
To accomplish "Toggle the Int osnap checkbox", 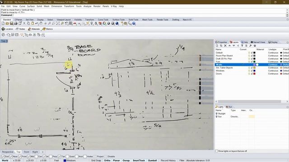I will 44,157.
